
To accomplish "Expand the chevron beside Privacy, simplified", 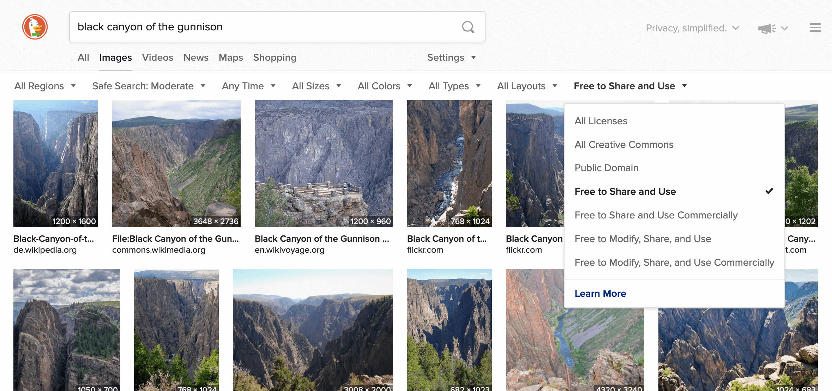I will tap(736, 28).
